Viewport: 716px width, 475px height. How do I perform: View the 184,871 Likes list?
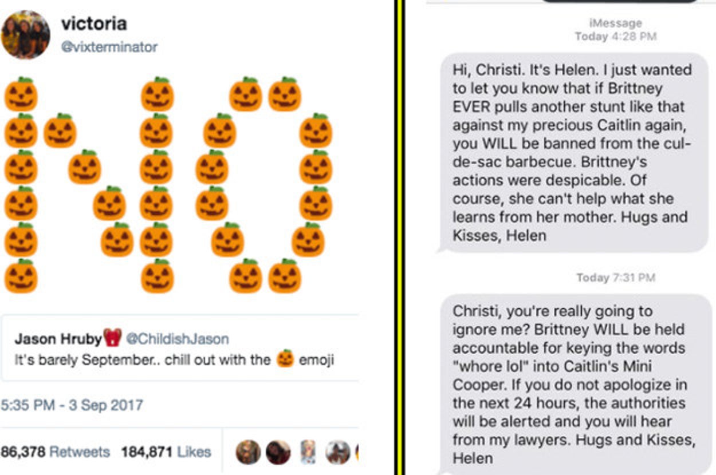[x=166, y=452]
